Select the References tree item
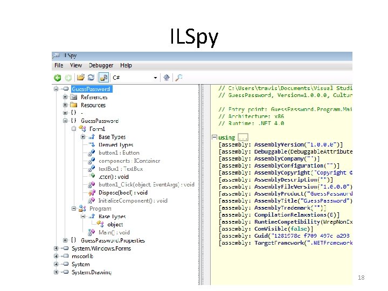Viewport: 388px width, 291px height. [x=94, y=97]
